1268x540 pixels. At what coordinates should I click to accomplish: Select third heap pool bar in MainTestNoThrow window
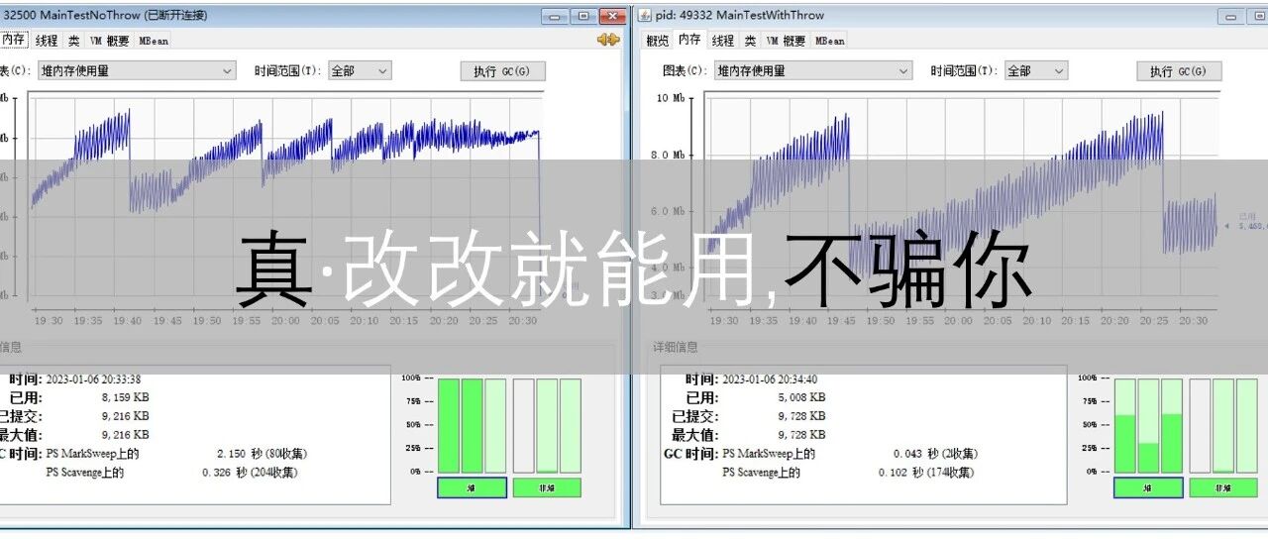(x=494, y=425)
